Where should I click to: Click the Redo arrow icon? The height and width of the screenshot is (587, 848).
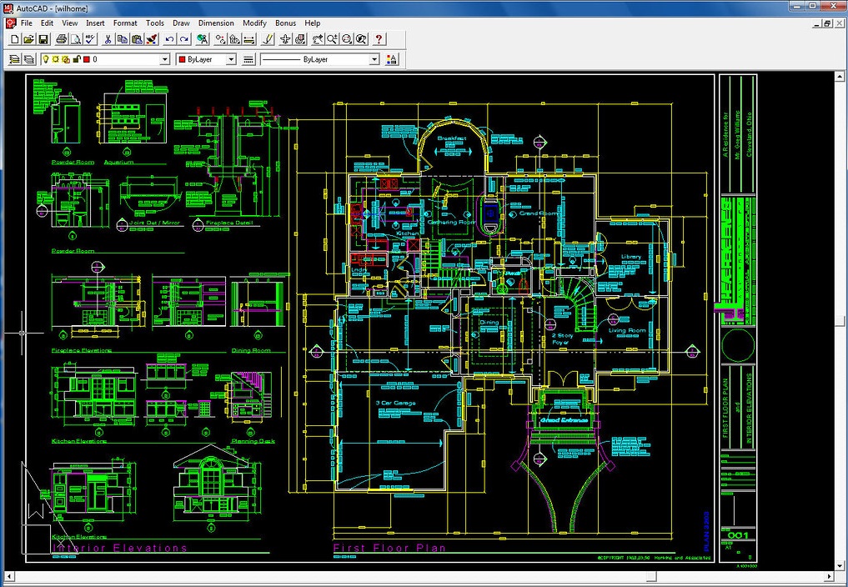184,39
